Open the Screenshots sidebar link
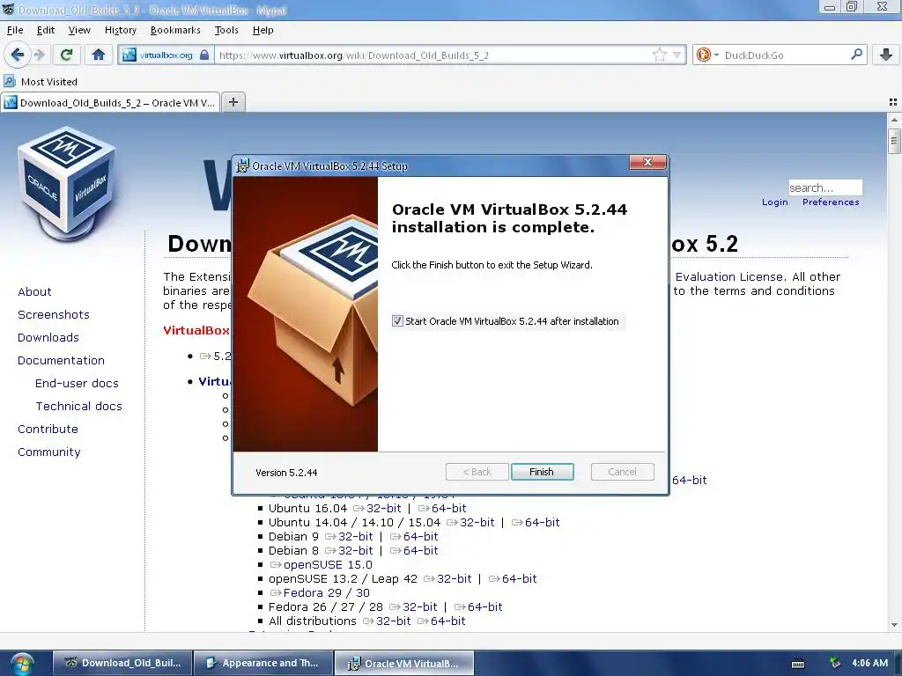This screenshot has width=902, height=676. [54, 314]
